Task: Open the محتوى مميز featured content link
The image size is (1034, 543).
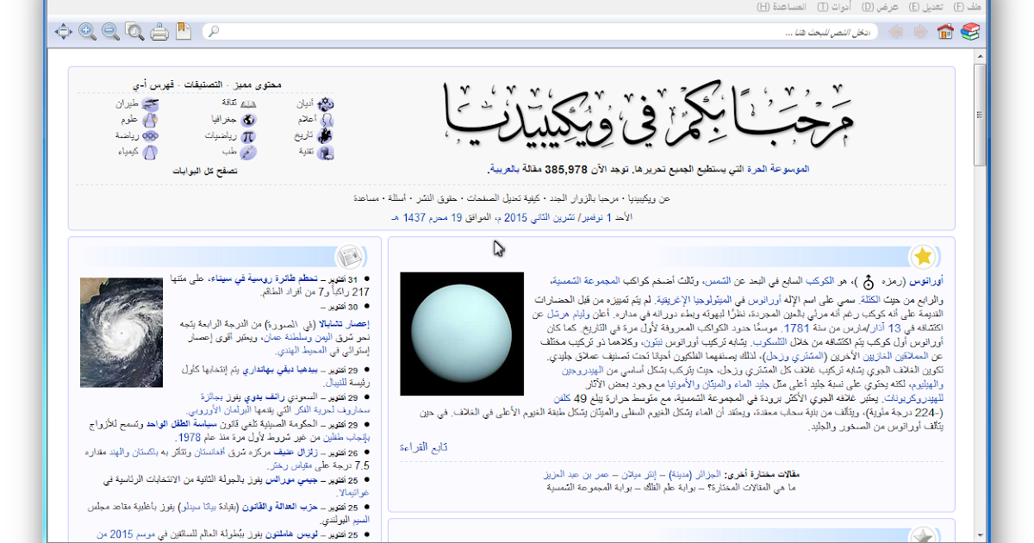Action: click(x=257, y=84)
